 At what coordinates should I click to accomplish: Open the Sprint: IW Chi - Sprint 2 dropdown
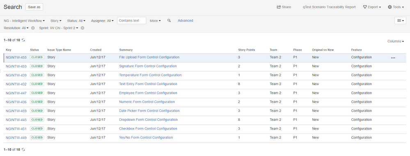59,28
